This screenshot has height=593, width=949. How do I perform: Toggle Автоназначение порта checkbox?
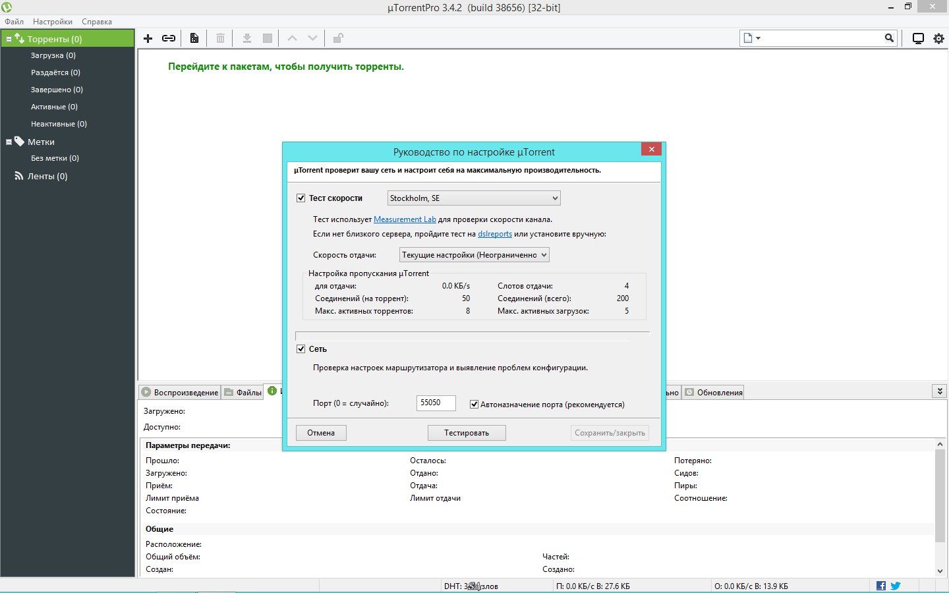474,404
